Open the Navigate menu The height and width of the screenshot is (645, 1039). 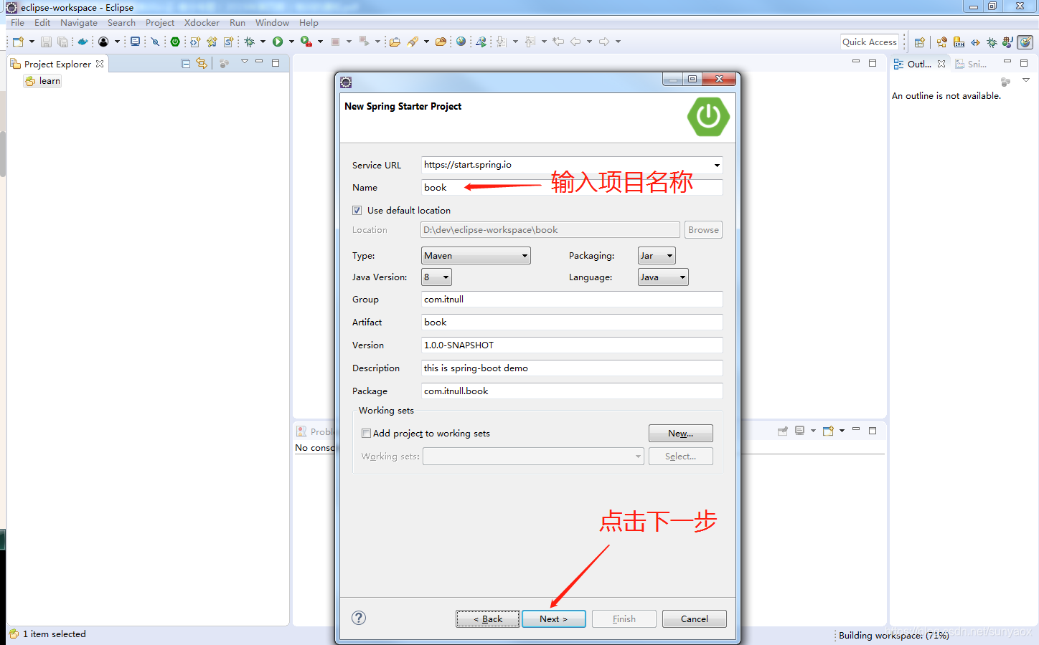pos(79,23)
